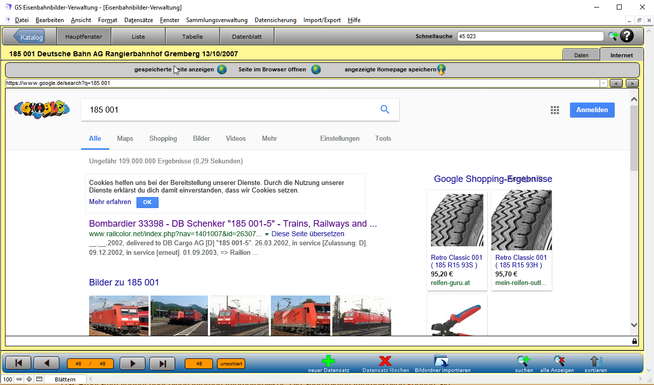Jump to the last record button
654x385 pixels.
point(162,363)
